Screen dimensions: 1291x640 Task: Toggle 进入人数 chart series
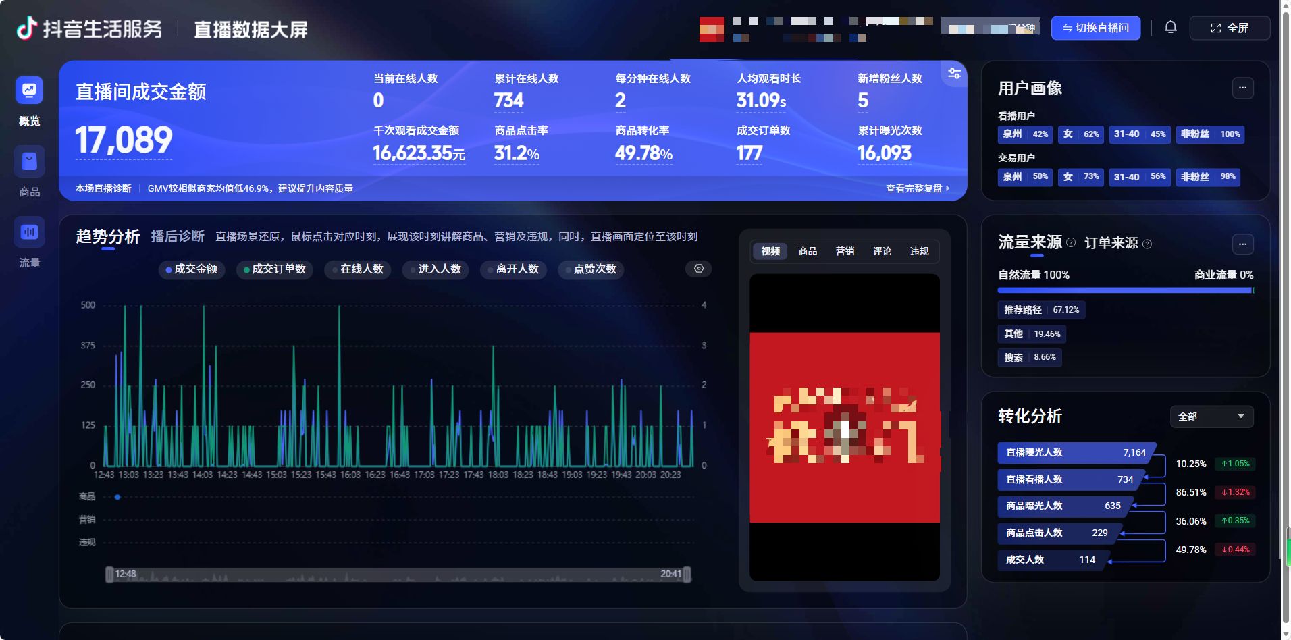tap(436, 269)
